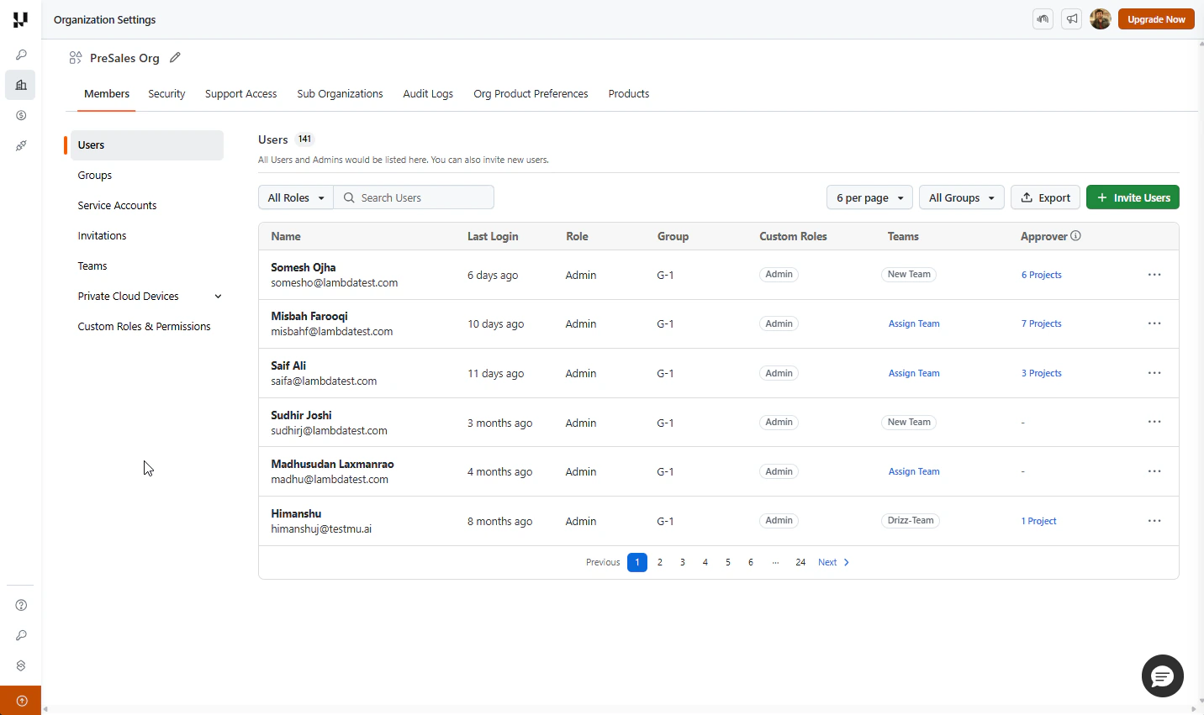Image resolution: width=1204 pixels, height=715 pixels.
Task: Open more options for Somesh Ojha
Action: click(x=1154, y=275)
